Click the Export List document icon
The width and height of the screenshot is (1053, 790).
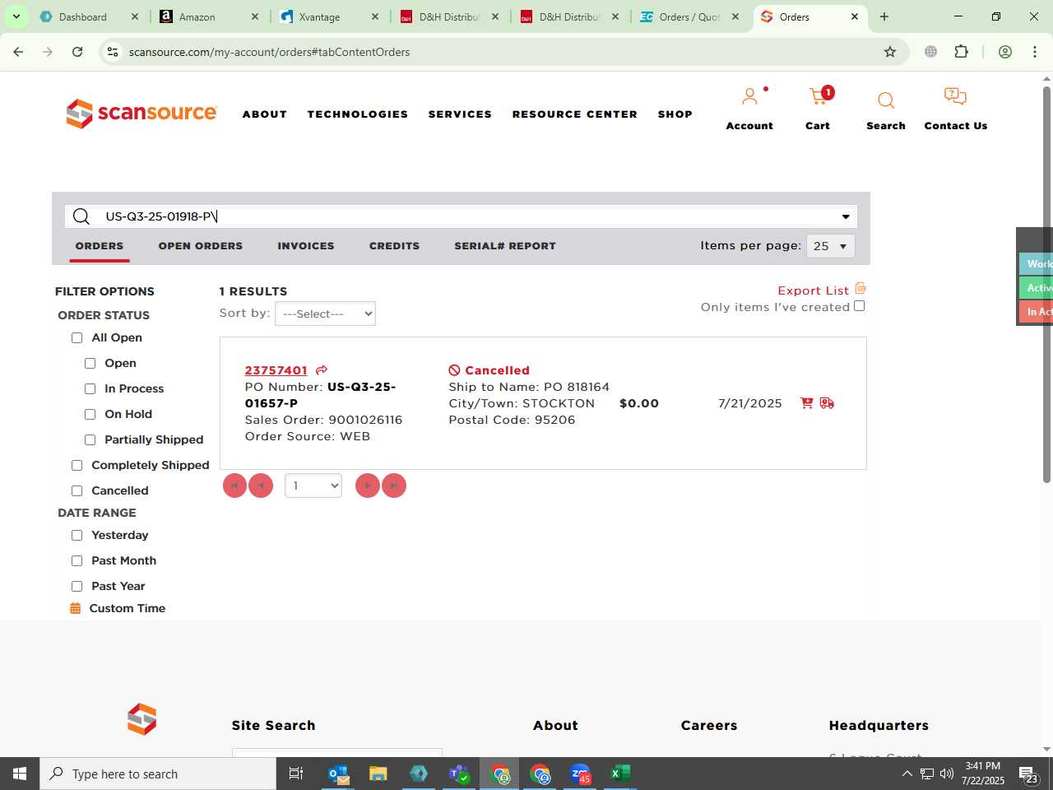[860, 288]
